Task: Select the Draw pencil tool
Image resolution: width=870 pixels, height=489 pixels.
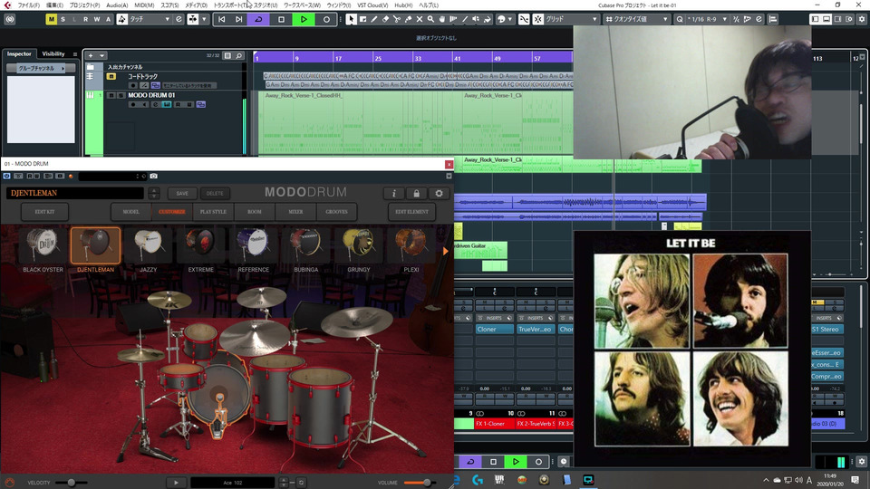Action: tap(374, 19)
